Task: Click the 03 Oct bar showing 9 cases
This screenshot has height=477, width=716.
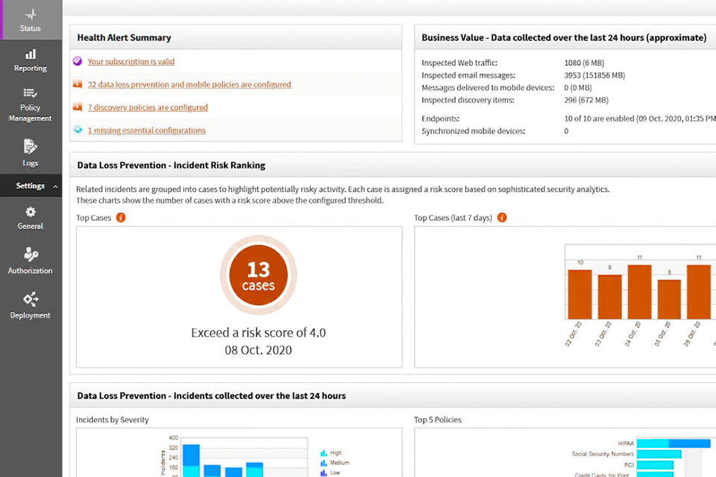Action: (x=609, y=297)
